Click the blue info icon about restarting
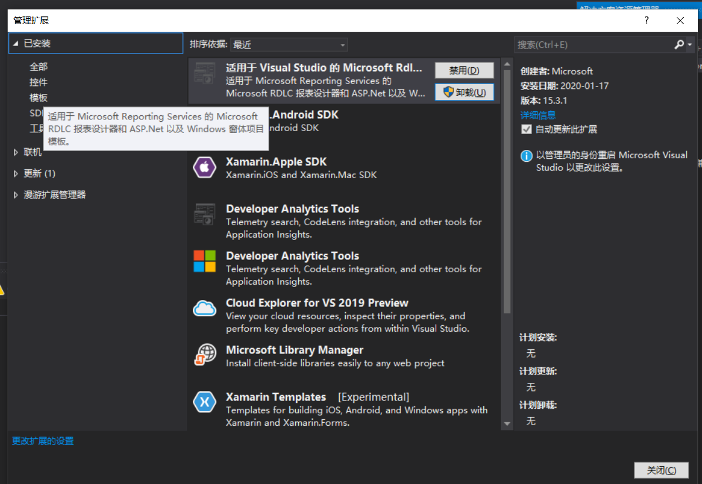 (526, 155)
